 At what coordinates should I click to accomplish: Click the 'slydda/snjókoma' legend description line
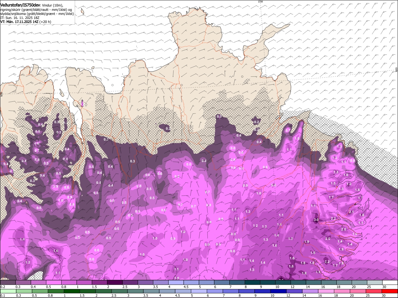point(37,14)
